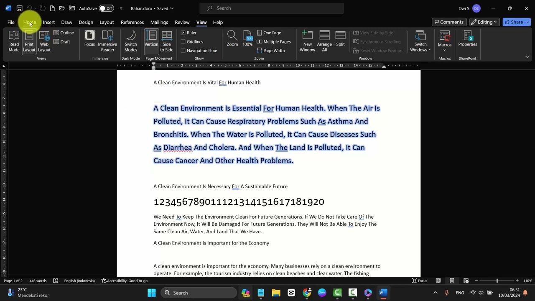This screenshot has height=301, width=535.
Task: Open Switch Windows dropdown
Action: (x=420, y=41)
